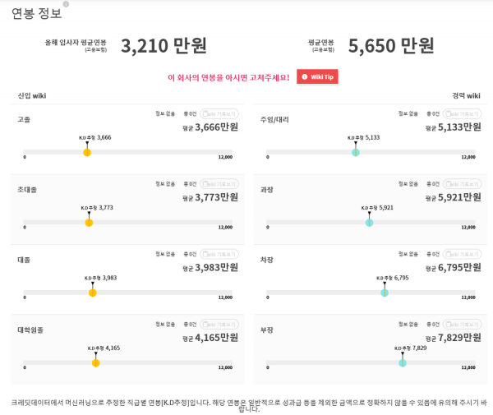Click the orange 대졸 3,983 slider marker

[x=92, y=293]
